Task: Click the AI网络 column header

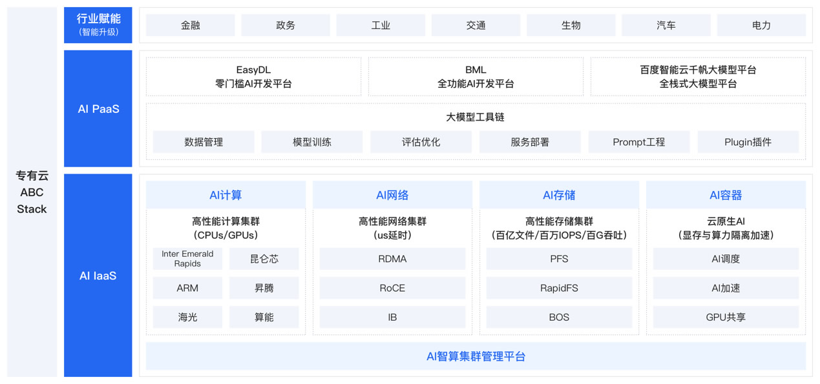Action: tap(392, 195)
